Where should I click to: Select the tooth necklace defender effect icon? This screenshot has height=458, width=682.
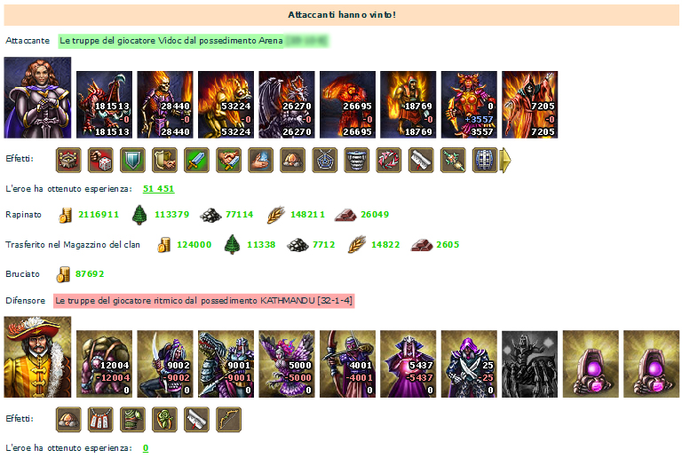(100, 419)
